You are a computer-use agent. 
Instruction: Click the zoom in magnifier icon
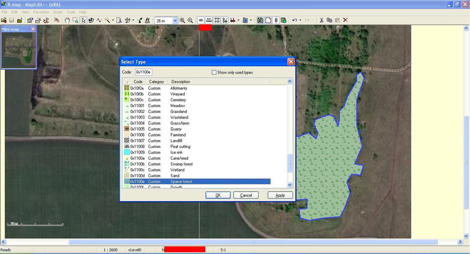click(182, 21)
